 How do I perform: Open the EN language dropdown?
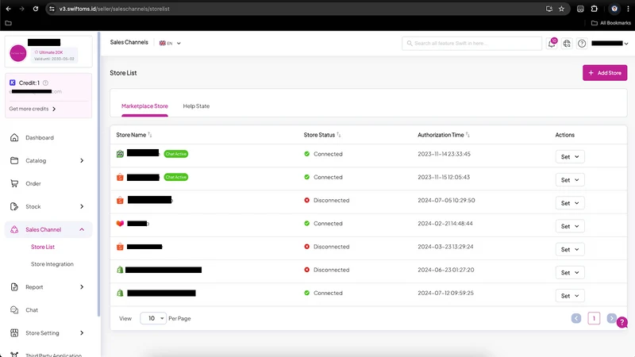pyautogui.click(x=170, y=43)
